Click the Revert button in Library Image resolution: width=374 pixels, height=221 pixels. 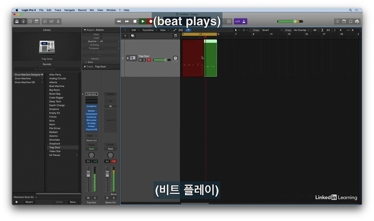click(29, 202)
